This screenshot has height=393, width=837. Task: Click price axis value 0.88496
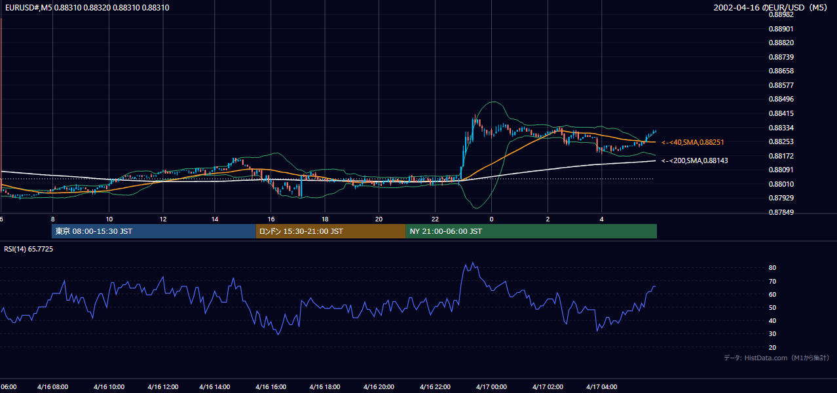coord(780,100)
